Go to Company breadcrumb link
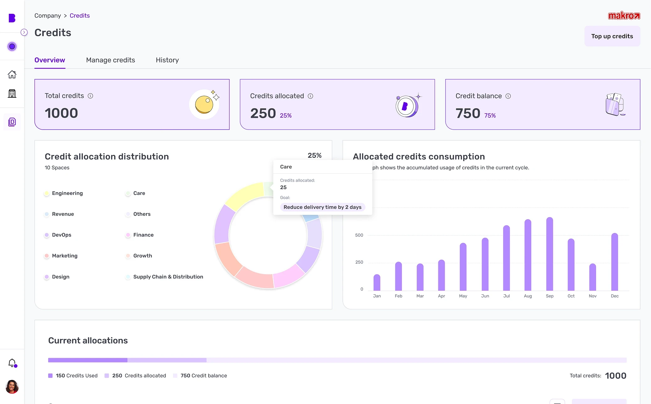This screenshot has width=651, height=404. (48, 16)
